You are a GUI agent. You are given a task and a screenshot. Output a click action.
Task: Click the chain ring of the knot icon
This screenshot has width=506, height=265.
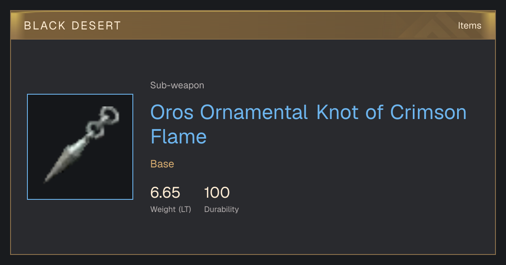(x=109, y=114)
